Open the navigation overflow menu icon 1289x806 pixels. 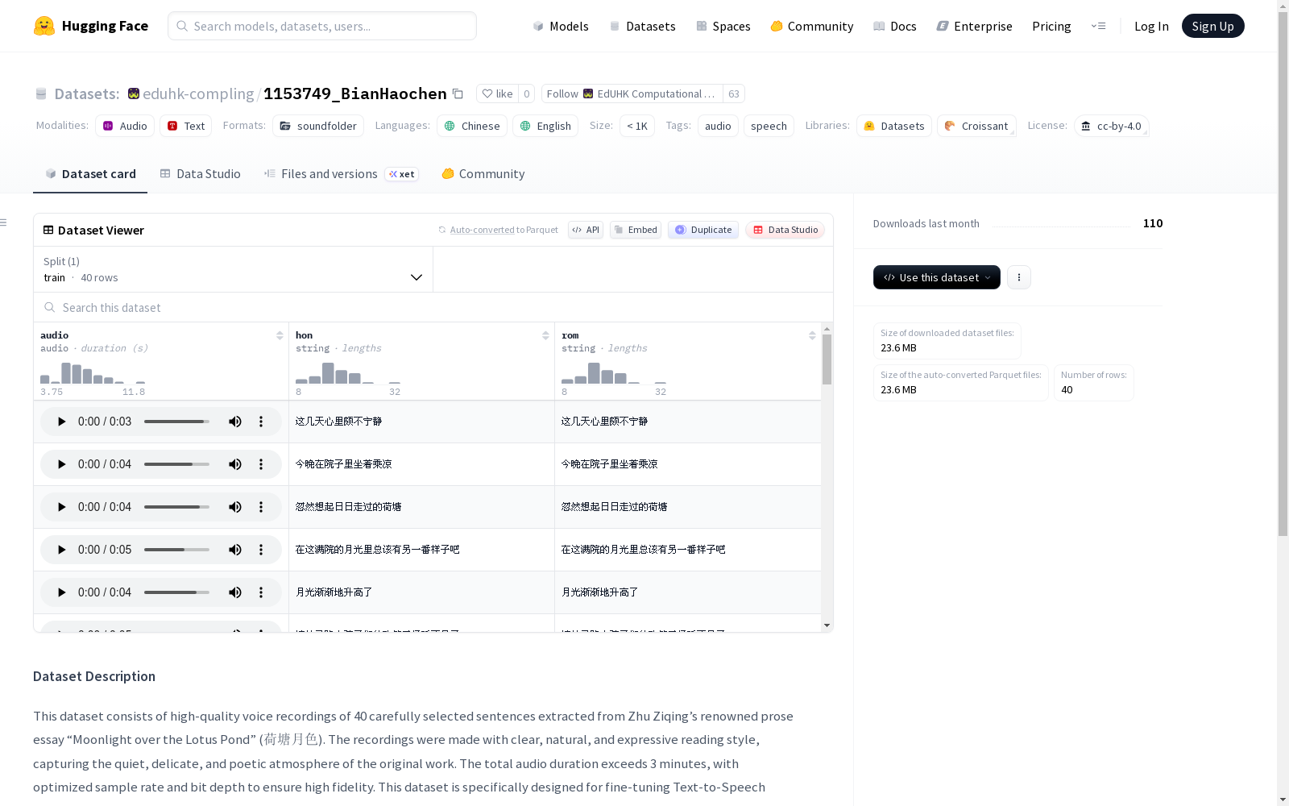tap(1099, 26)
